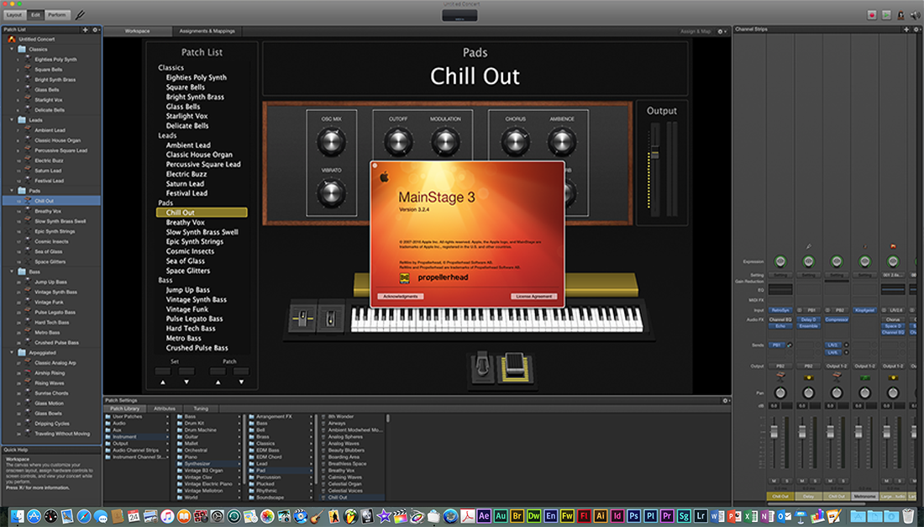Screen dimensions: 924x527
Task: Solo the Delay channel strip
Action: tap(813, 481)
